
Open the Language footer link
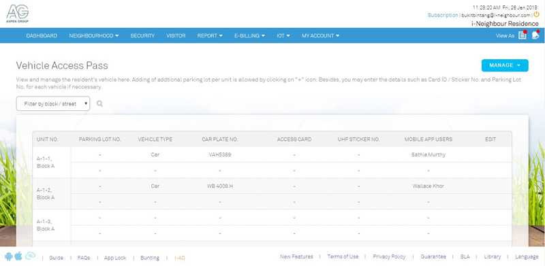[x=527, y=256]
